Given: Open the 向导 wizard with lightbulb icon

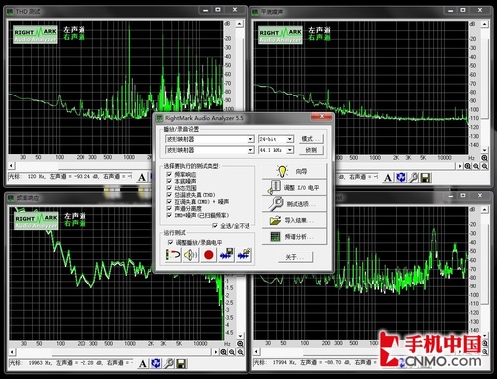Looking at the screenshot, I should pyautogui.click(x=294, y=171).
